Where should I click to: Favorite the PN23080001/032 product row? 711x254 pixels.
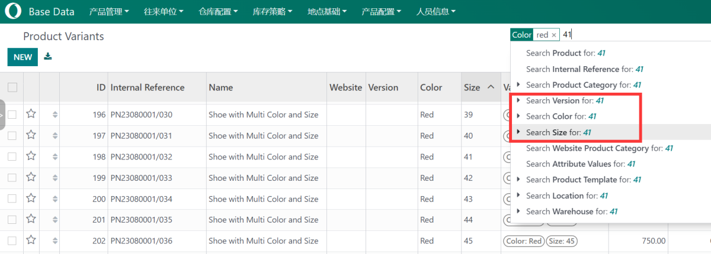(31, 157)
